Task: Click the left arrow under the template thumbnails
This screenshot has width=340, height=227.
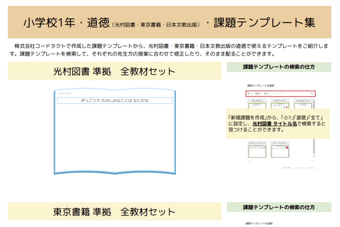Action: coord(250,161)
